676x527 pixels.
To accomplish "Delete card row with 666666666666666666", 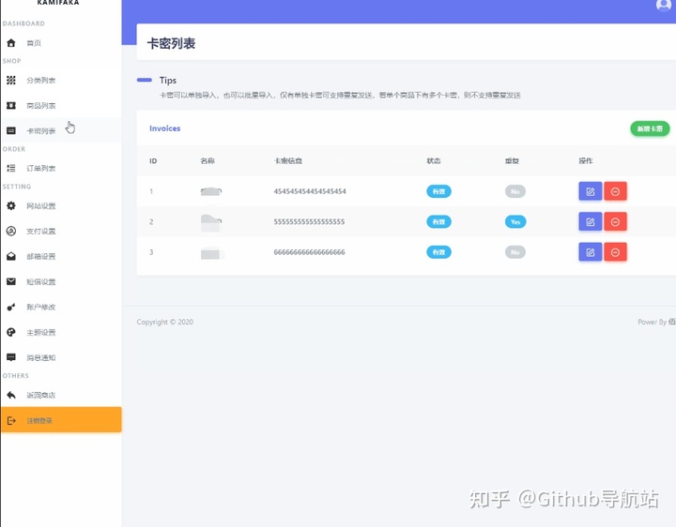I will [x=615, y=252].
